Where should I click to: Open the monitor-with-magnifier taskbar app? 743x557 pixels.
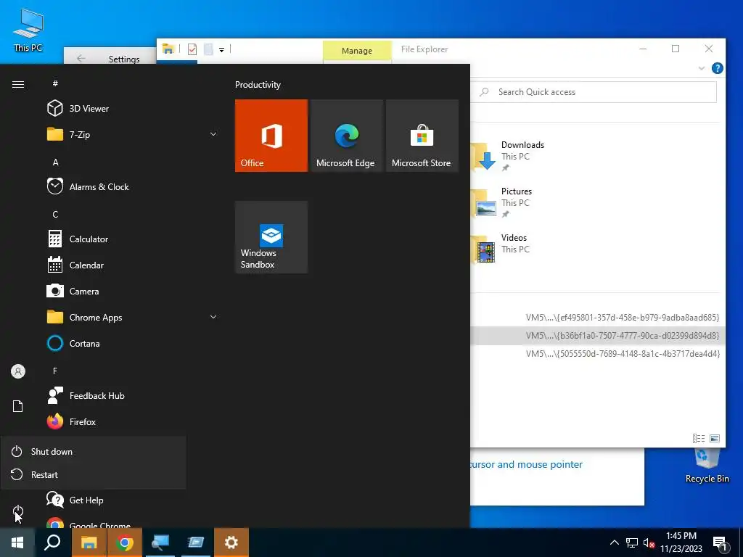pos(160,542)
